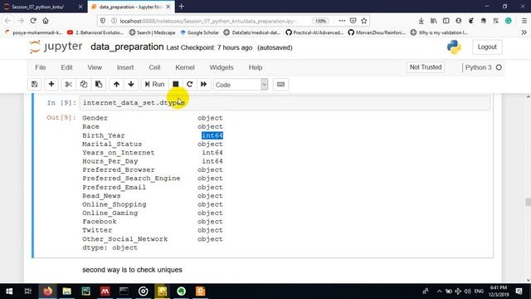
Task: Click the Logout button
Action: (x=487, y=47)
